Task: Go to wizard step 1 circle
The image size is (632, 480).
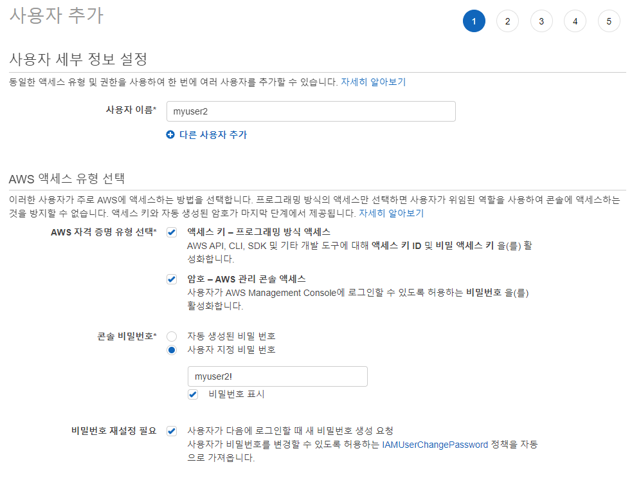Action: pos(474,21)
